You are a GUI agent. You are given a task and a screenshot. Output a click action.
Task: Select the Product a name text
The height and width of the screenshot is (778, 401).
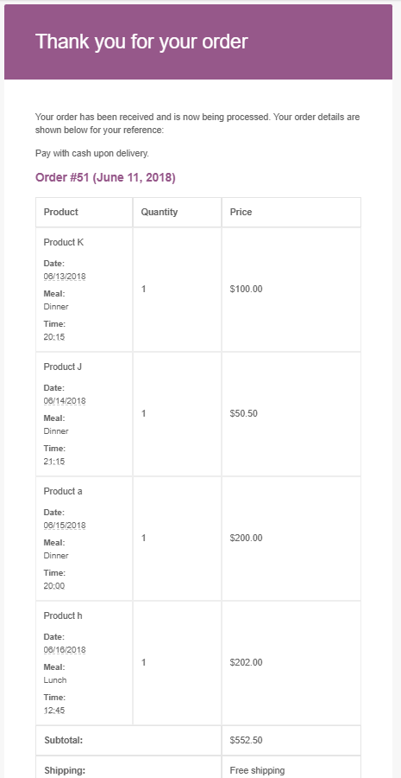(x=63, y=491)
